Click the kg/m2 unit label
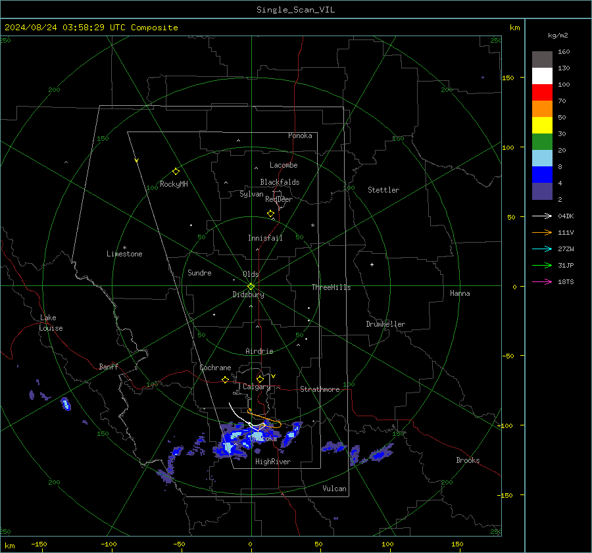The width and height of the screenshot is (592, 553). [x=558, y=36]
